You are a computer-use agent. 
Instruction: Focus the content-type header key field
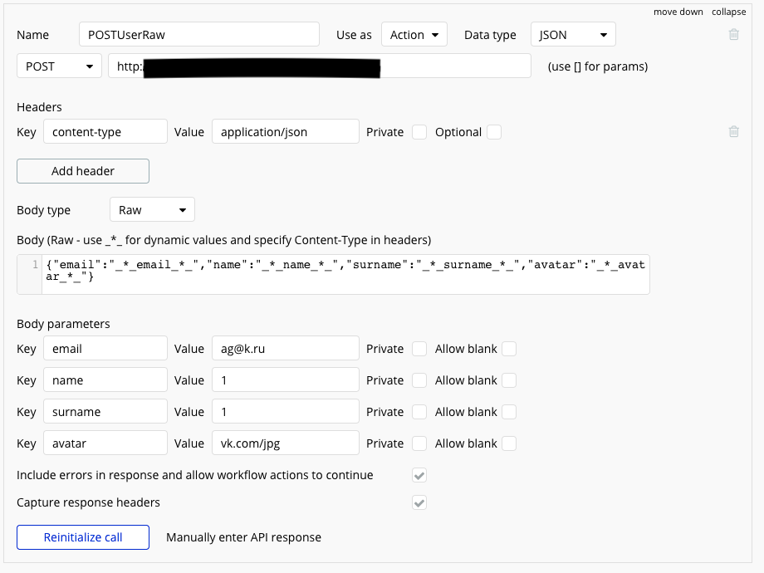105,131
